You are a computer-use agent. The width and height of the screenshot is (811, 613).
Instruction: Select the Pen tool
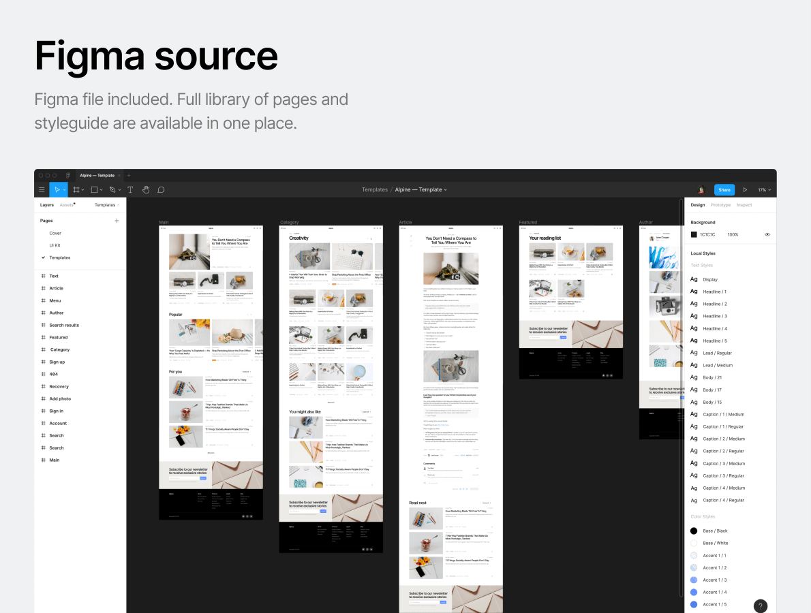click(112, 189)
